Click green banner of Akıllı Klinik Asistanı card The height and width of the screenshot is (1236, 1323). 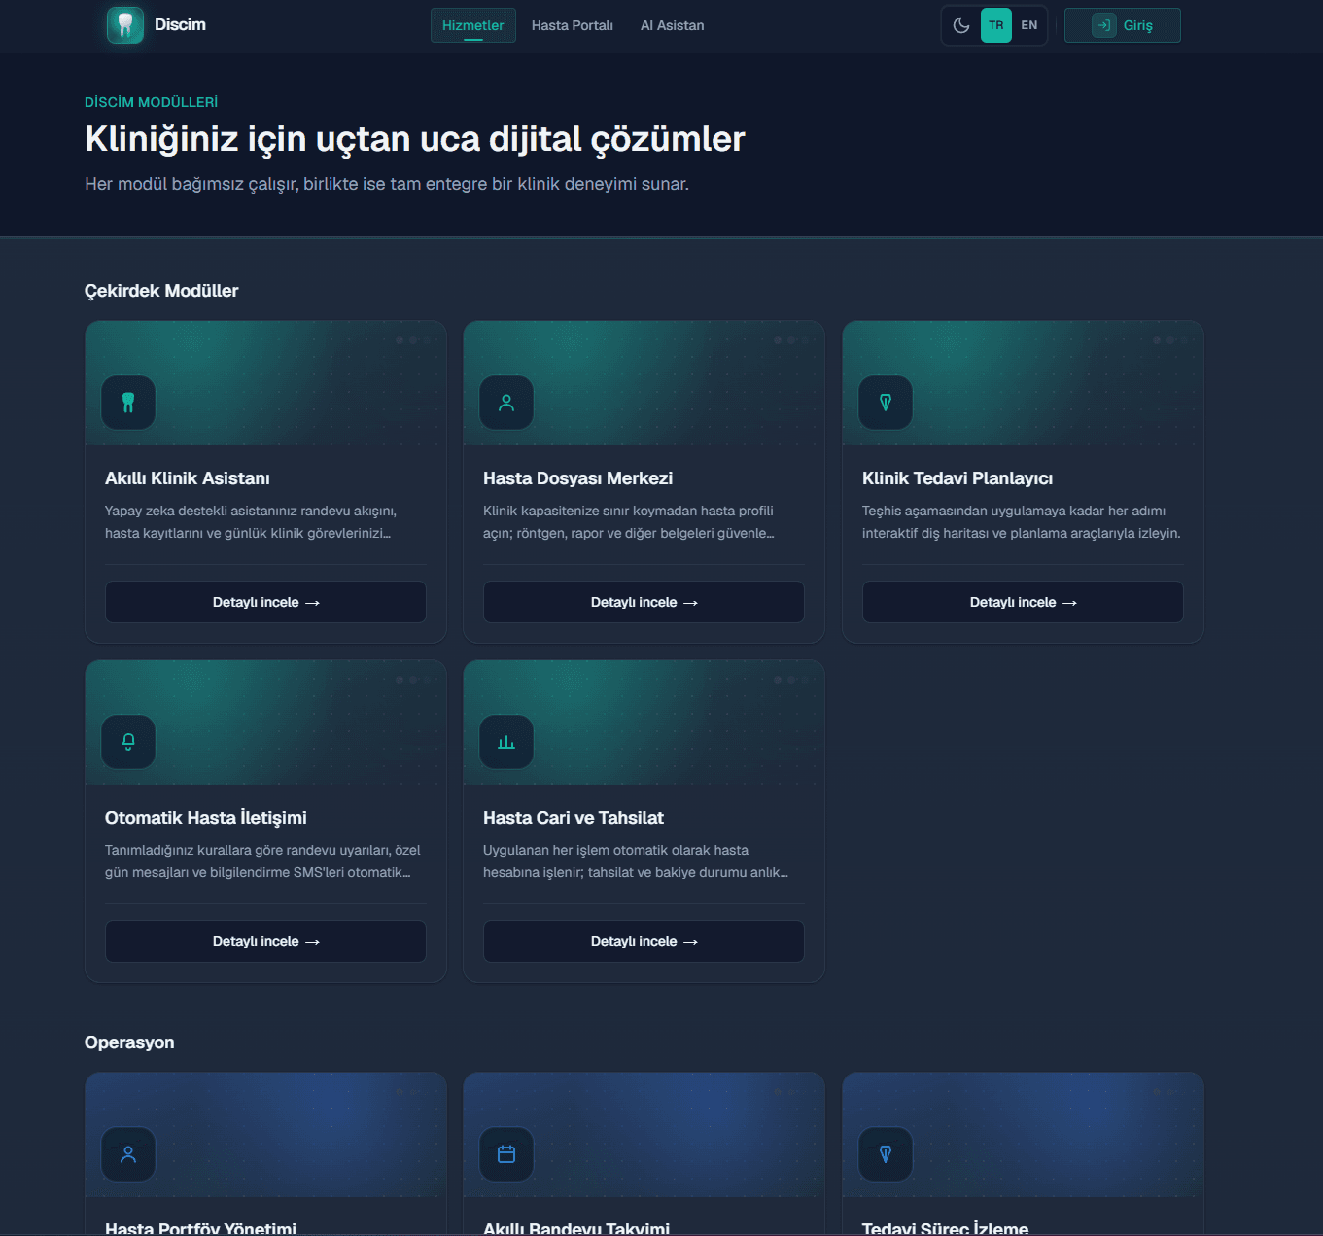point(265,383)
